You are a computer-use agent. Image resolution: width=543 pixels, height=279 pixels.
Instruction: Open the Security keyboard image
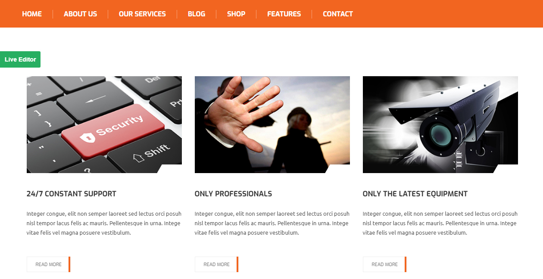pyautogui.click(x=104, y=125)
